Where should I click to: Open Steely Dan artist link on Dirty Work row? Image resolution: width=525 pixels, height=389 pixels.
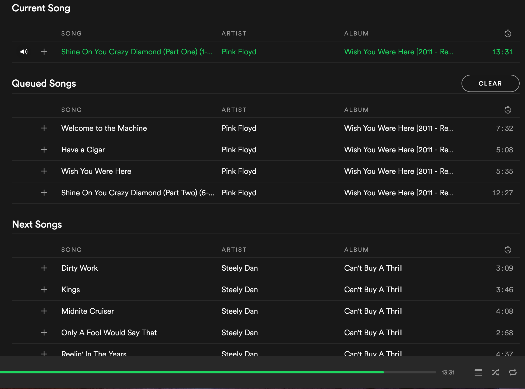239,268
